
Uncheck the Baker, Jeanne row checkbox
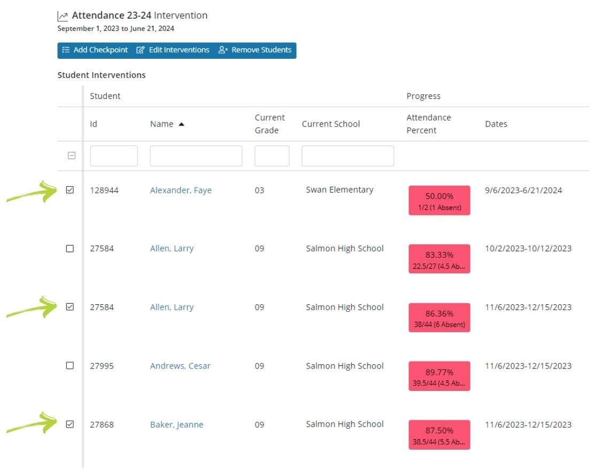tap(70, 425)
